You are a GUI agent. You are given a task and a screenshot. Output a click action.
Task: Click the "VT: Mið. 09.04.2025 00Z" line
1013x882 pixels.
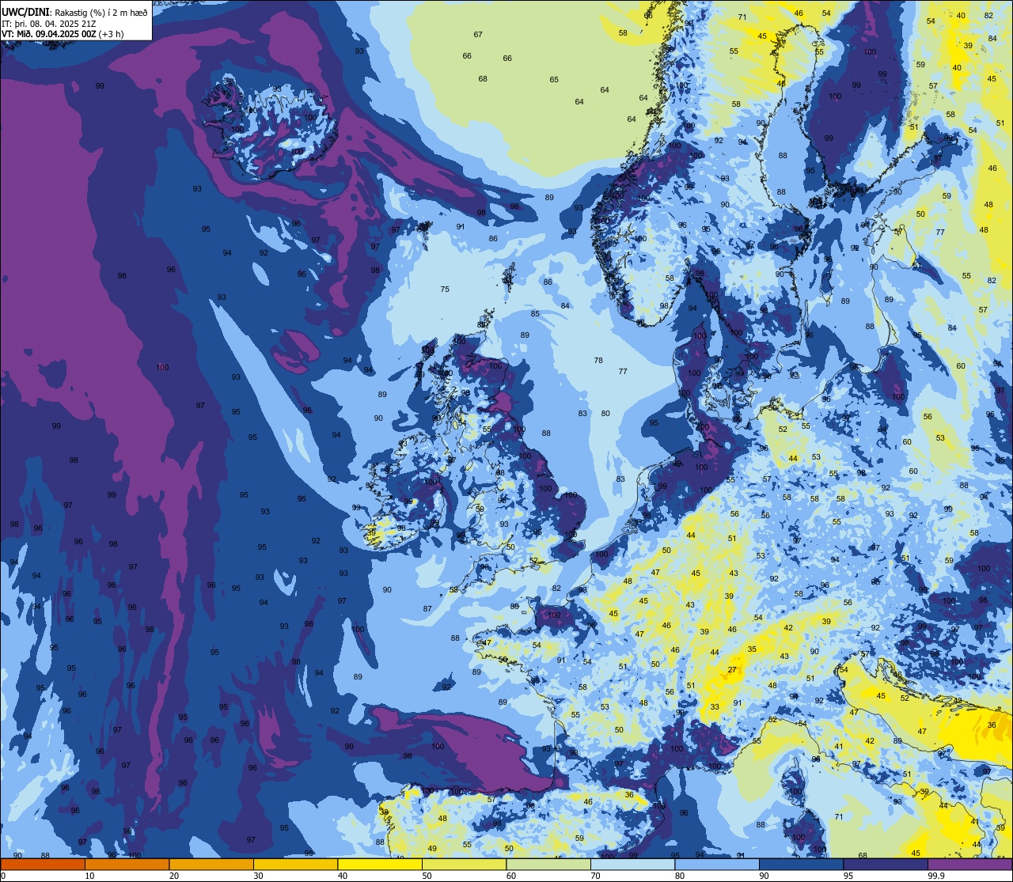[49, 35]
